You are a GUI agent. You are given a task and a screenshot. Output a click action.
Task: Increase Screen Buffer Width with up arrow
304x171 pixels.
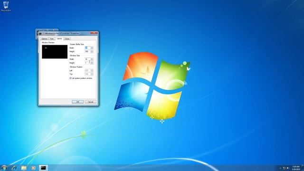click(92, 47)
